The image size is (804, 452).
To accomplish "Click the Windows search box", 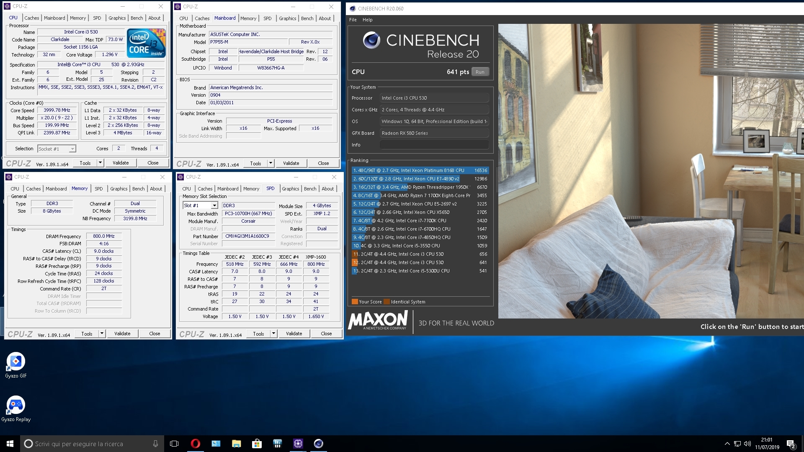I will click(92, 444).
